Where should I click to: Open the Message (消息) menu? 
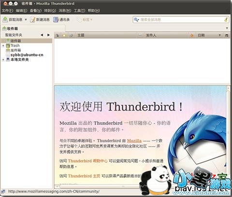click(x=65, y=11)
